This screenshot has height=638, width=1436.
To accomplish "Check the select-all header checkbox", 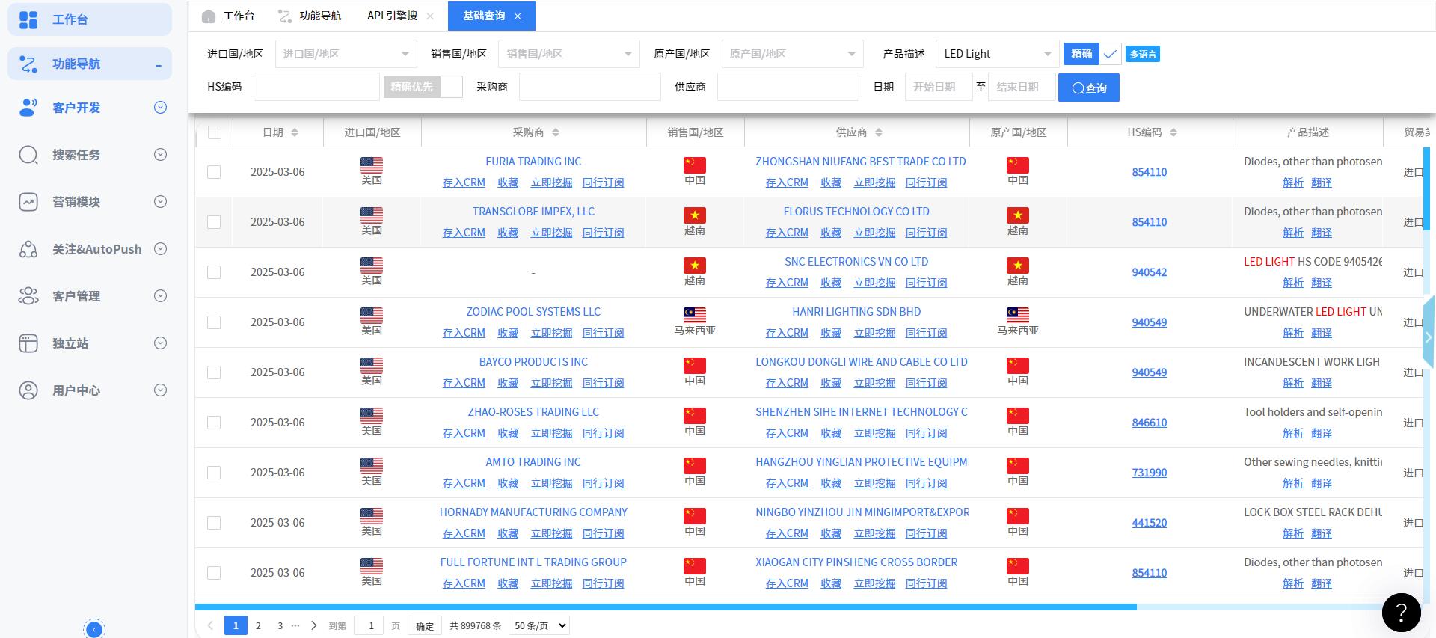I will pos(215,132).
